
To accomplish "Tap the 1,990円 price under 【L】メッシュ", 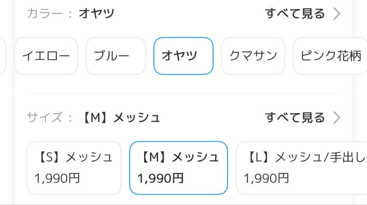I will coord(266,178).
